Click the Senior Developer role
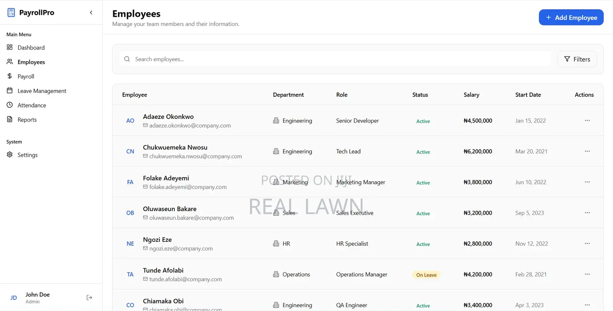 (x=357, y=121)
